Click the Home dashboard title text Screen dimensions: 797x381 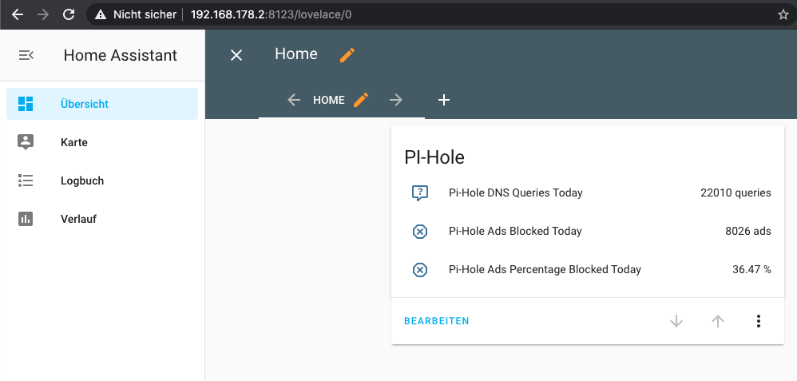point(296,54)
